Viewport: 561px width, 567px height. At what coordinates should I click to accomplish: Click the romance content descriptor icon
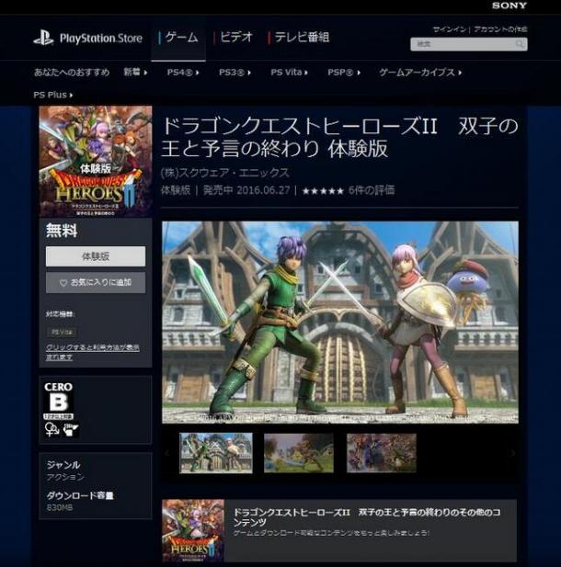(52, 430)
